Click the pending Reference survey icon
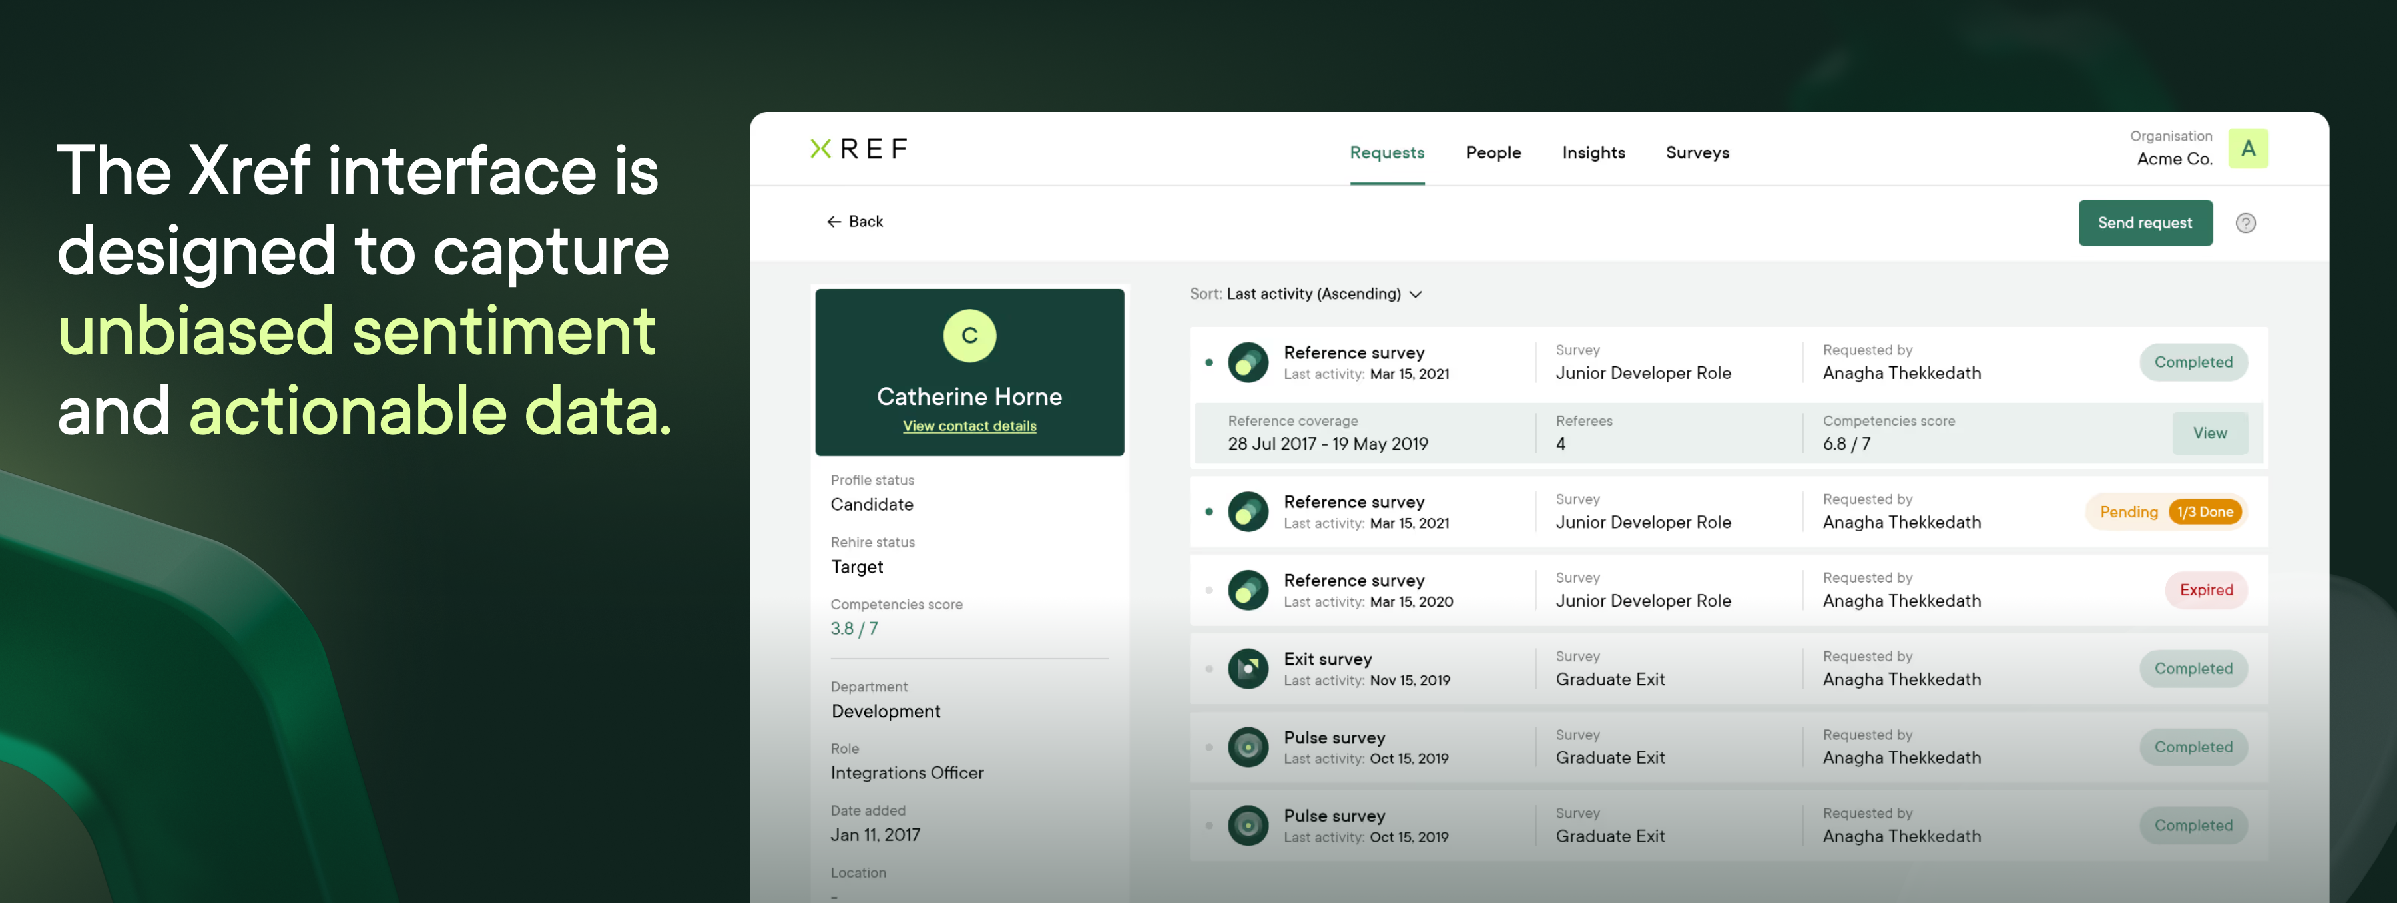This screenshot has width=2397, height=903. tap(1248, 512)
